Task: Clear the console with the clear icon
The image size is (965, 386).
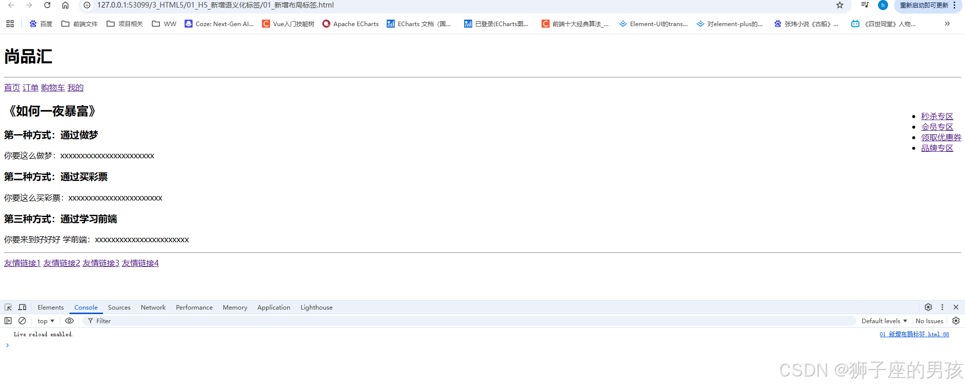Action: (x=22, y=321)
